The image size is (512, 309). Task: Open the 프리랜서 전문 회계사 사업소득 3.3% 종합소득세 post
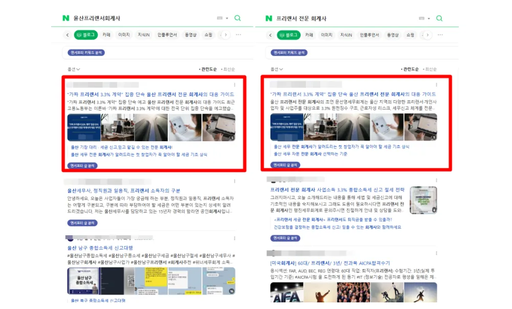coord(337,190)
